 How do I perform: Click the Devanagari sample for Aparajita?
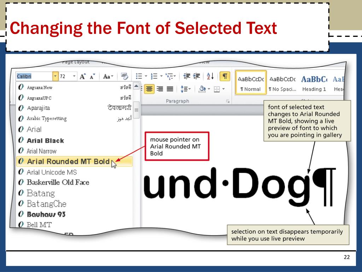pos(119,108)
